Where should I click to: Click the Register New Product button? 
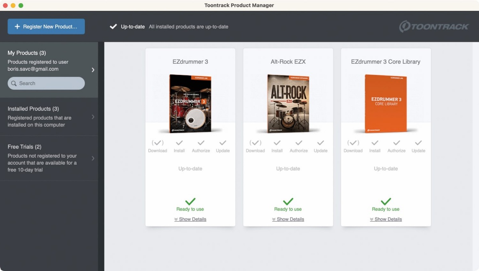tap(46, 26)
